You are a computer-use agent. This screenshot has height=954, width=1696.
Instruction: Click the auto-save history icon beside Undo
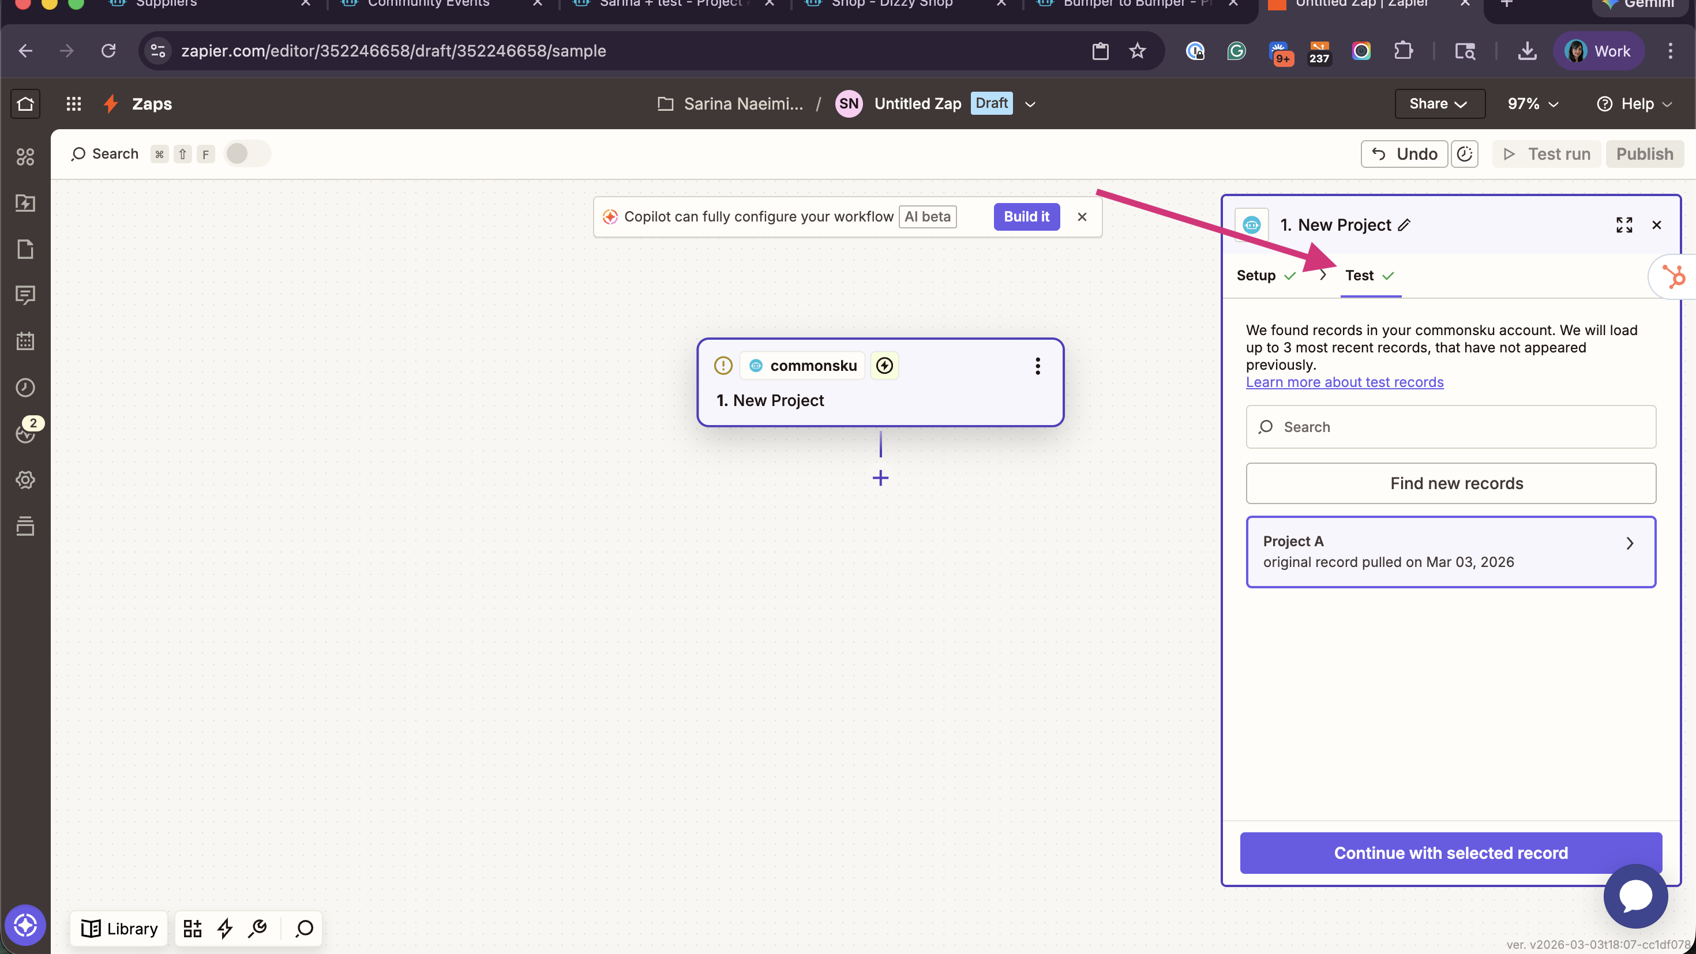[x=1464, y=154]
